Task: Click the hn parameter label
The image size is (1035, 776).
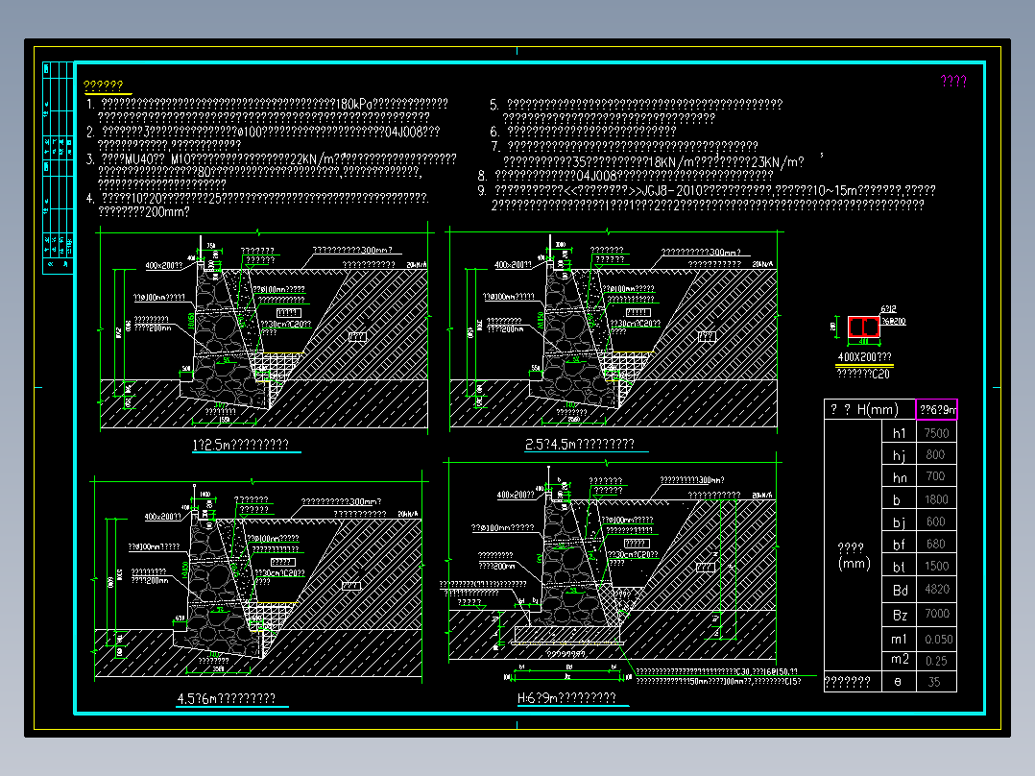Action: coord(899,476)
